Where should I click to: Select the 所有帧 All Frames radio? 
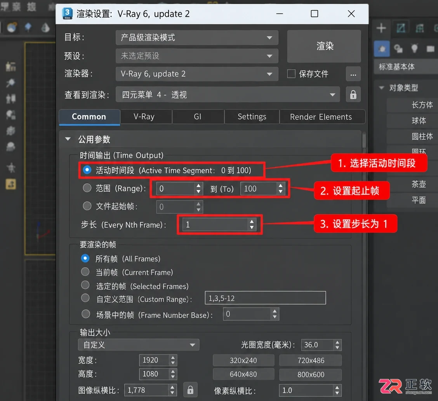(85, 258)
